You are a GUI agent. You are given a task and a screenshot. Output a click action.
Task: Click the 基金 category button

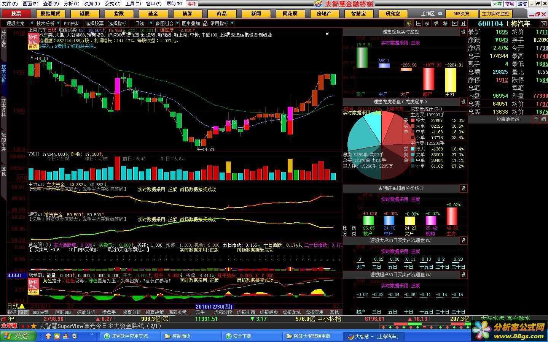[x=153, y=14]
